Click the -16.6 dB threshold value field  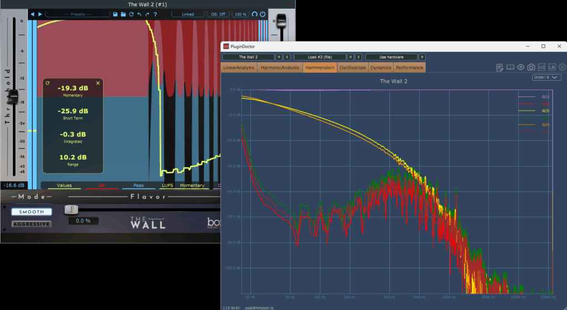click(x=14, y=185)
